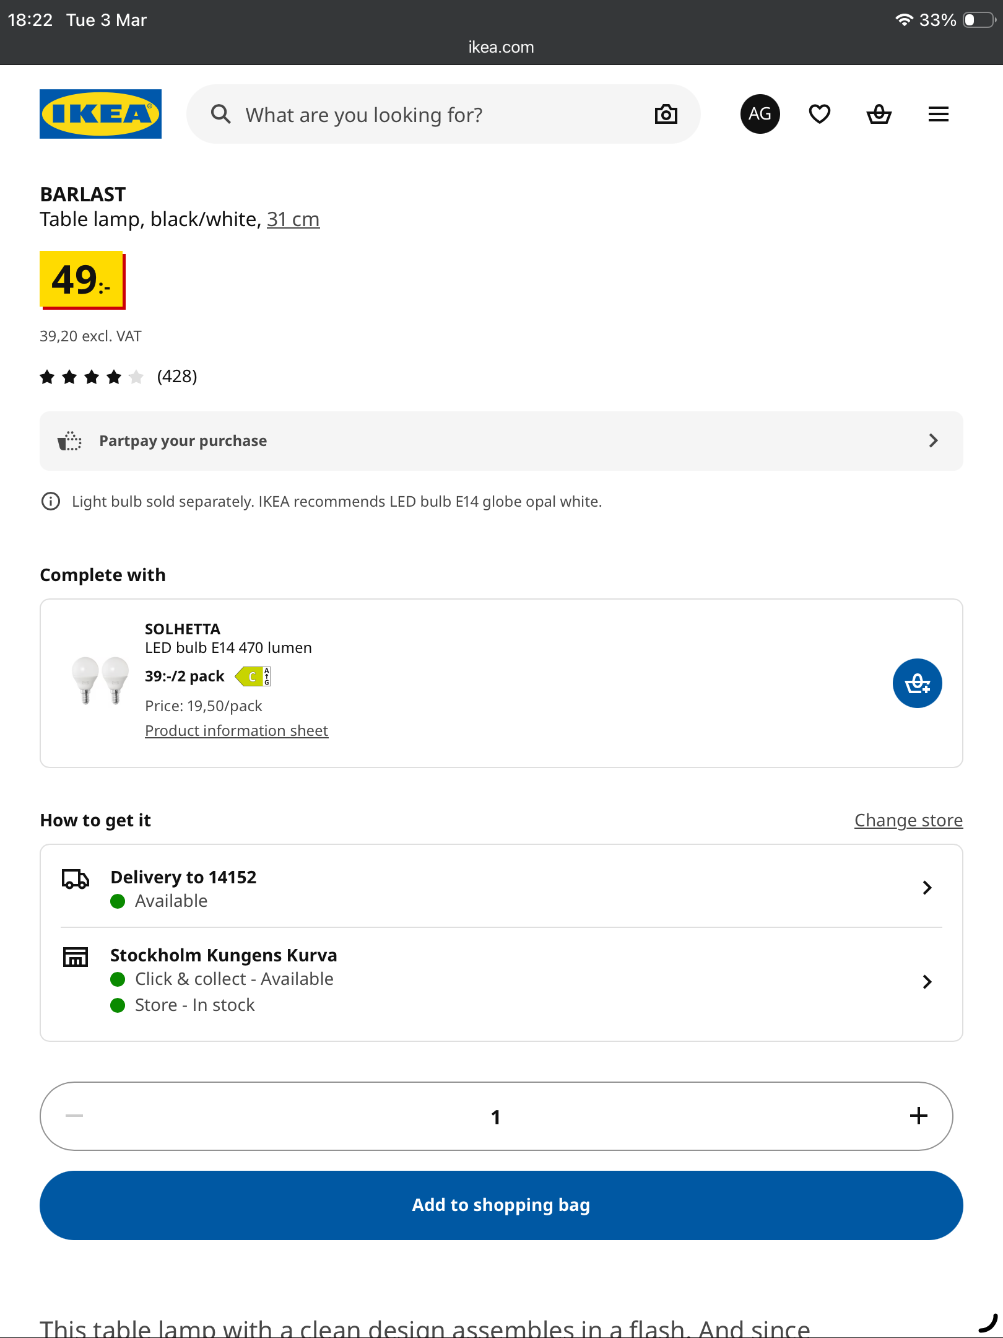Image resolution: width=1003 pixels, height=1338 pixels.
Task: Open Product information sheet link
Action: (237, 731)
